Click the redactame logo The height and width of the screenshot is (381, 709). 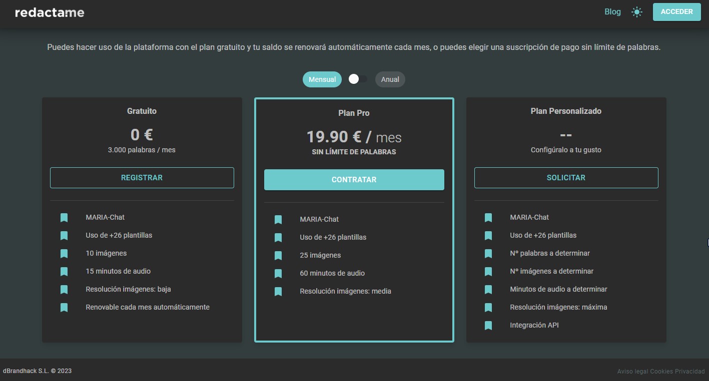tap(50, 12)
